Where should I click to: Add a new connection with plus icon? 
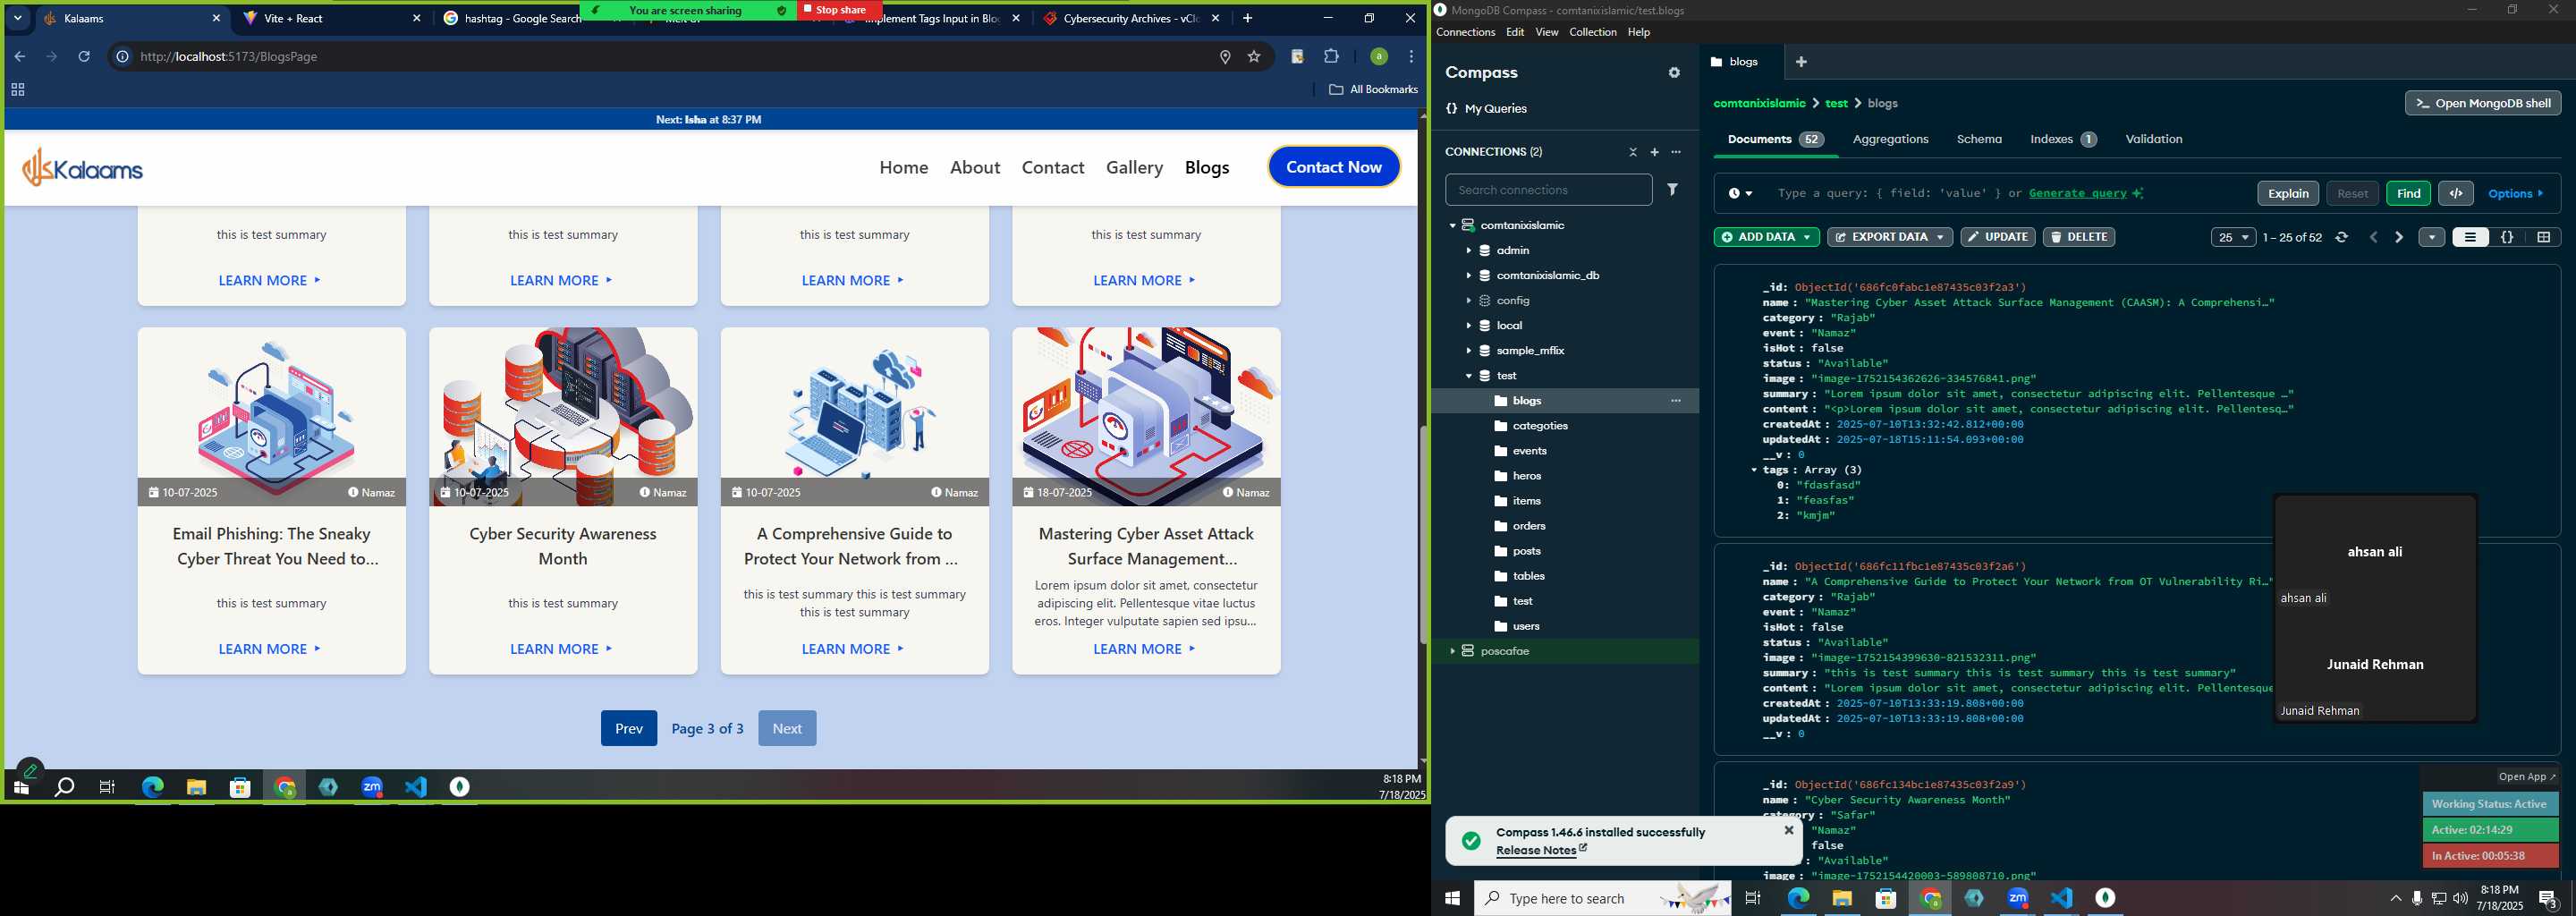tap(1654, 152)
